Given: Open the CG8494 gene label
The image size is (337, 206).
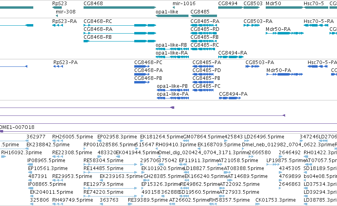Looking at the screenshot, I should click(228, 4).
